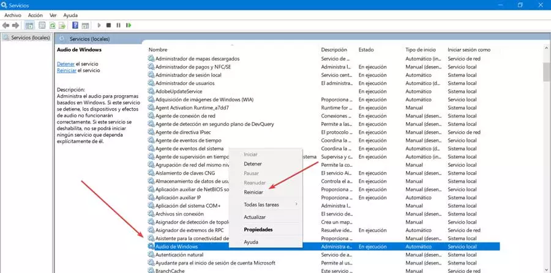Click the gear icon beside Agente de directiva IPsec
This screenshot has width=551, height=273.
coord(151,132)
